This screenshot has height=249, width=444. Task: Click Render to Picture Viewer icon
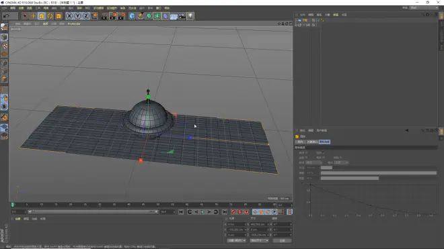[x=113, y=16]
